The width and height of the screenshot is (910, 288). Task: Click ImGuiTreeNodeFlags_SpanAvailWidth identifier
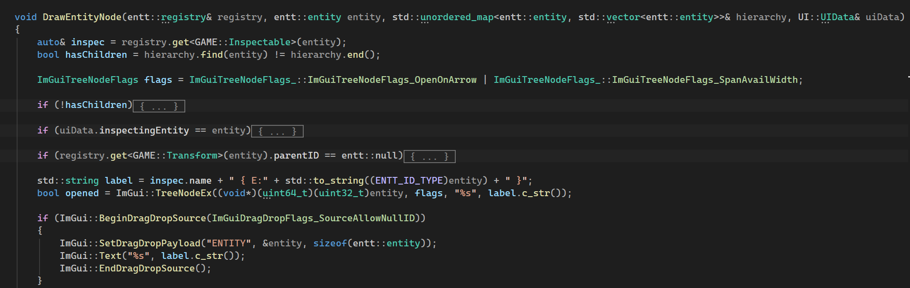pos(705,80)
